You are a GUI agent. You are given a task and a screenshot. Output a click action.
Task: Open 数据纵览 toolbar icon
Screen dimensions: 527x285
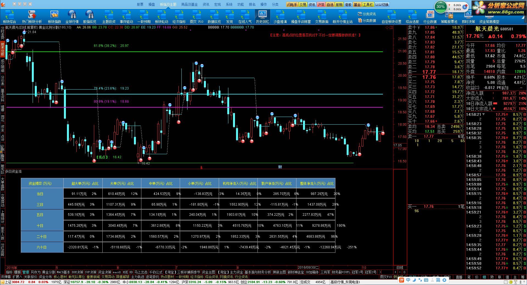214,17
